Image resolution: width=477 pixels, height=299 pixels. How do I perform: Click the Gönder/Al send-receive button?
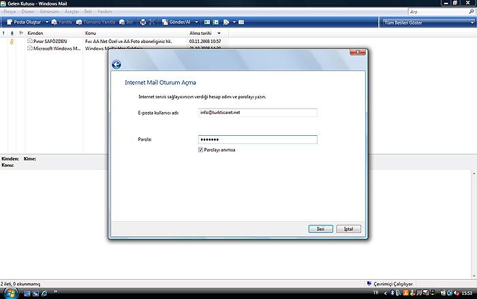(x=176, y=22)
